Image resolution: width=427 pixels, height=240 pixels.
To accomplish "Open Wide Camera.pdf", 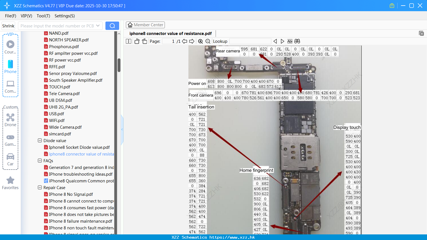I will tap(65, 127).
